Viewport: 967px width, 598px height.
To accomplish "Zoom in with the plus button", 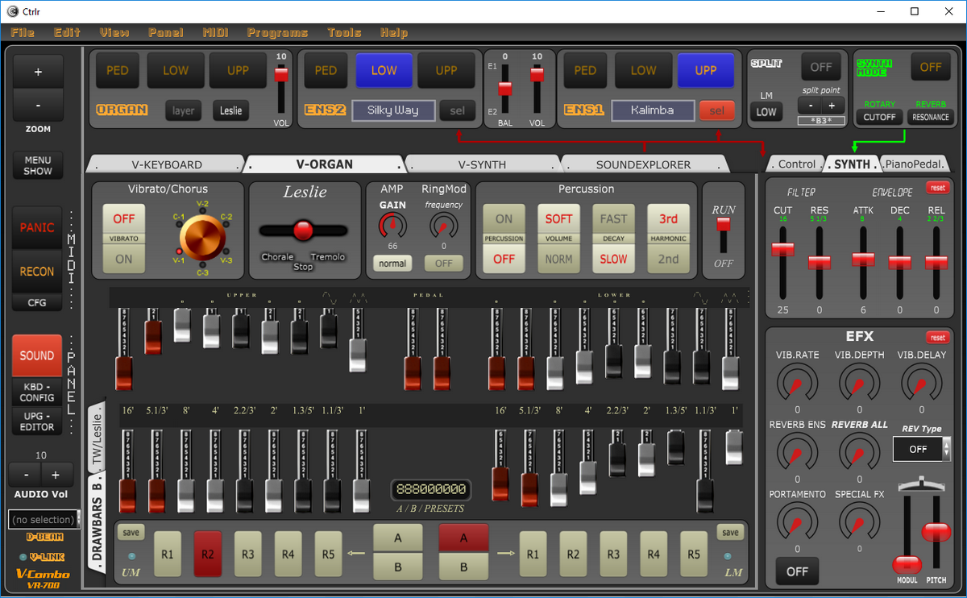I will pos(38,72).
